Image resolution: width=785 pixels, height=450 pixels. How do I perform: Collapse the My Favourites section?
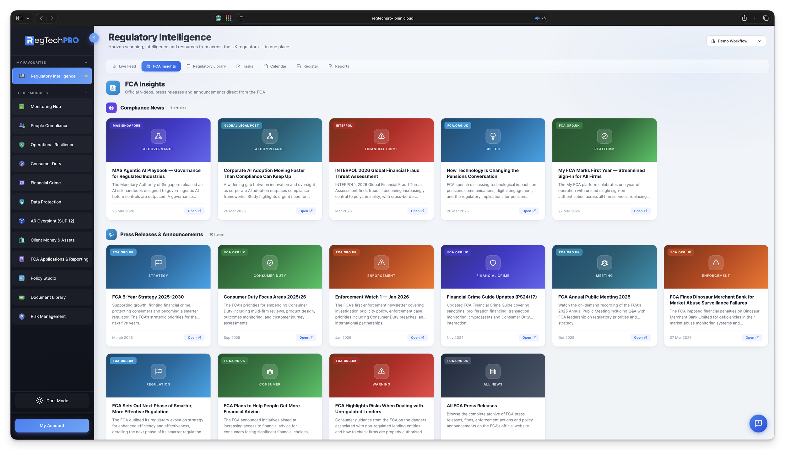point(86,63)
